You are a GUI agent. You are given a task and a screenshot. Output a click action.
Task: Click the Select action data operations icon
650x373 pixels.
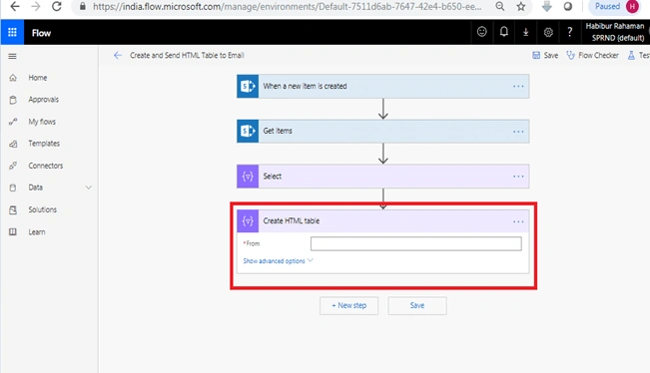[x=248, y=177]
